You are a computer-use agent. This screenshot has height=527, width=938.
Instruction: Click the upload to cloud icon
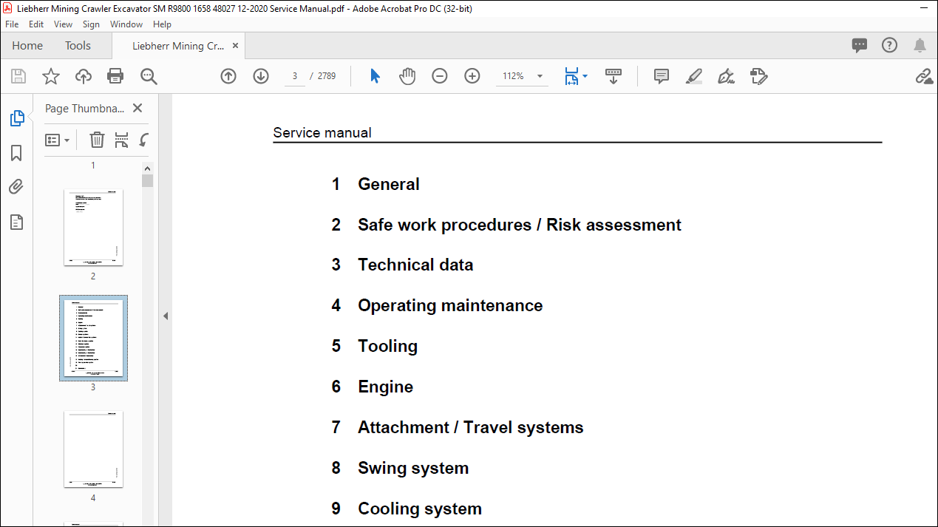pyautogui.click(x=84, y=76)
